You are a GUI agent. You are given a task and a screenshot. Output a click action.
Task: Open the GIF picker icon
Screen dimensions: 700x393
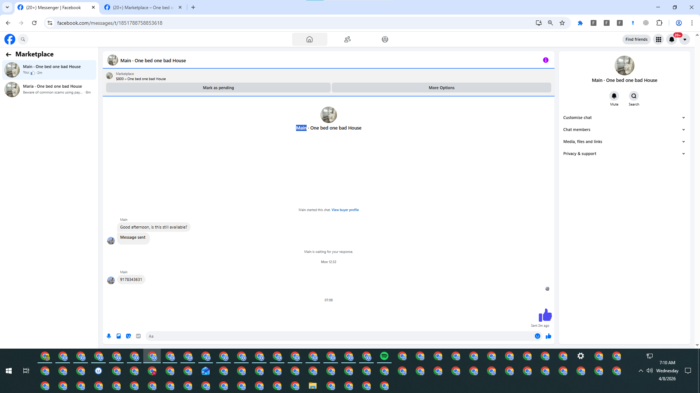coord(138,336)
